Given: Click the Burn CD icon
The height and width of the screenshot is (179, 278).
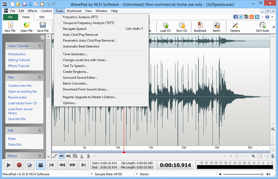Looking at the screenshot, I should [182, 27].
